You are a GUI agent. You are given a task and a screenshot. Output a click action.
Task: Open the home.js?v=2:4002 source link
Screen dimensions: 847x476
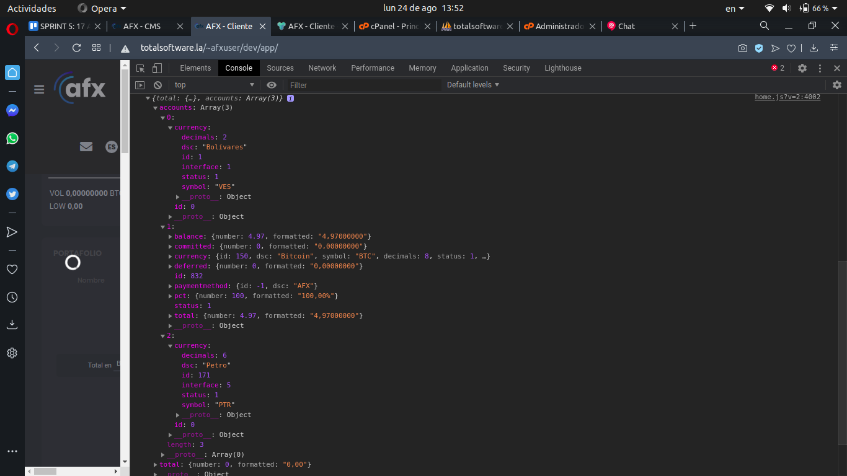[787, 97]
